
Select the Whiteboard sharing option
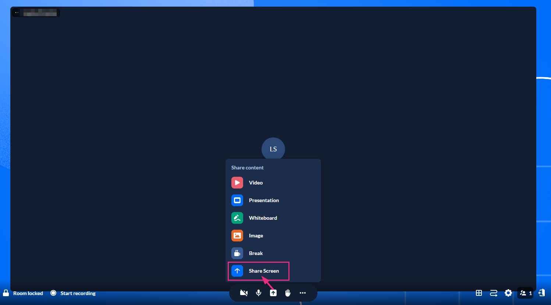[273, 218]
